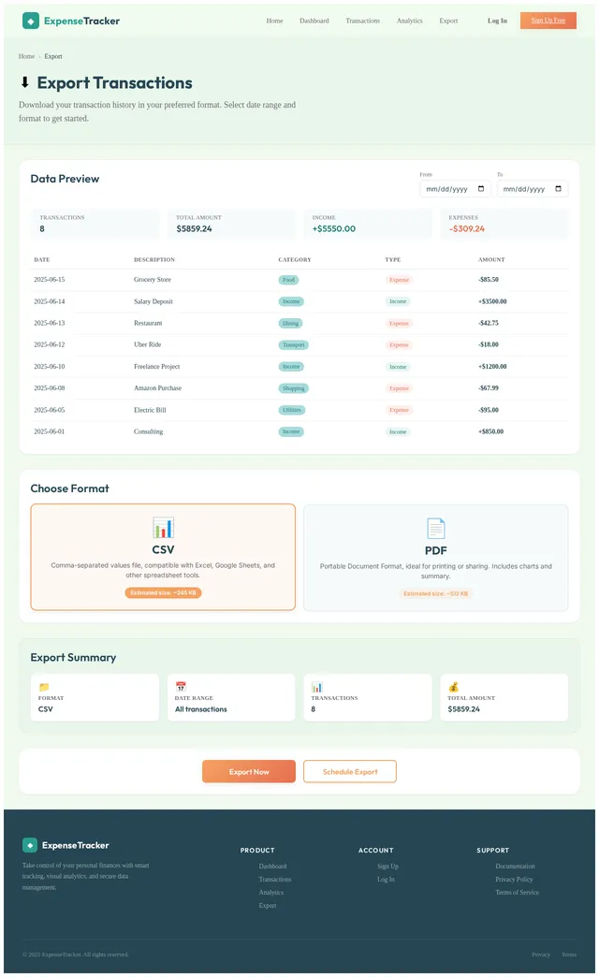Open Transactions link in footer Product section

coord(275,879)
